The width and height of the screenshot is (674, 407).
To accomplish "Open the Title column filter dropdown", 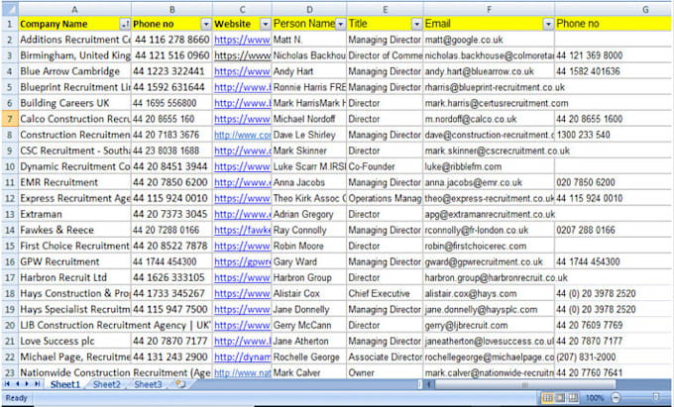I will tap(416, 24).
